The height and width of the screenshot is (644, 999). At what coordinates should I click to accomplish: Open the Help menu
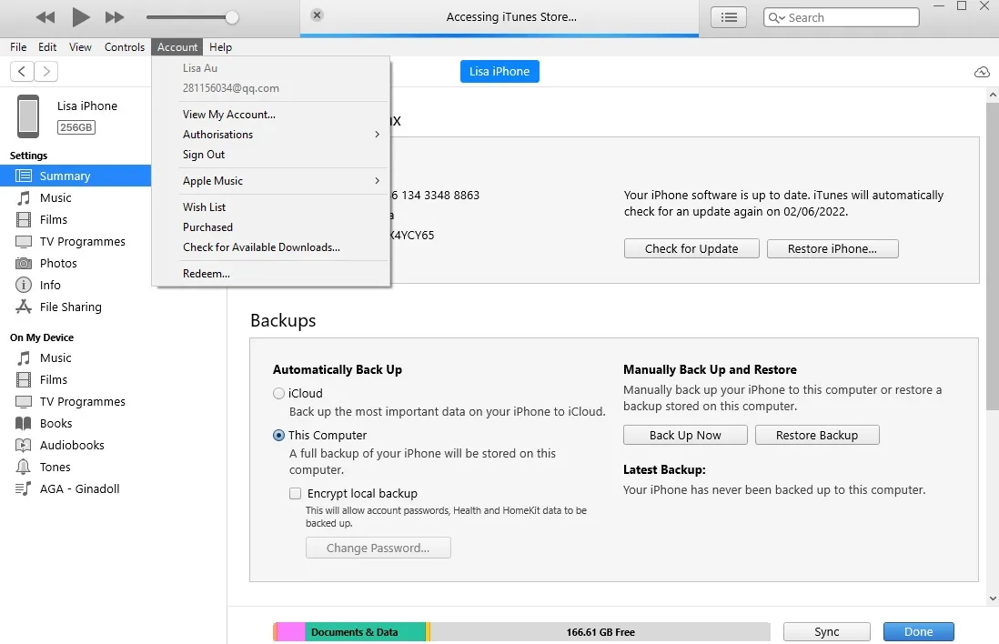coord(220,47)
